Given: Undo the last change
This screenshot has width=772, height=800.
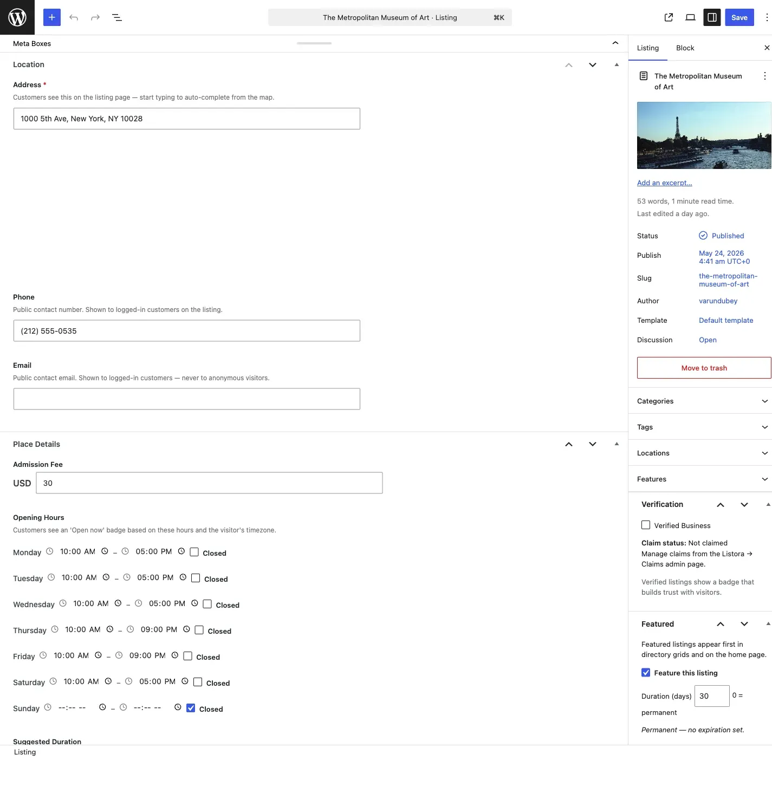Looking at the screenshot, I should coord(74,17).
